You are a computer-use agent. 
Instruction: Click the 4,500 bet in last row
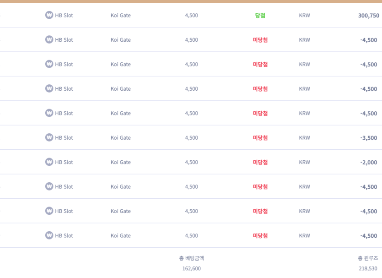click(192, 235)
